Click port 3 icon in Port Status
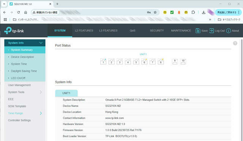Image resolution: width=243 pixels, height=141 pixels. click(x=120, y=61)
